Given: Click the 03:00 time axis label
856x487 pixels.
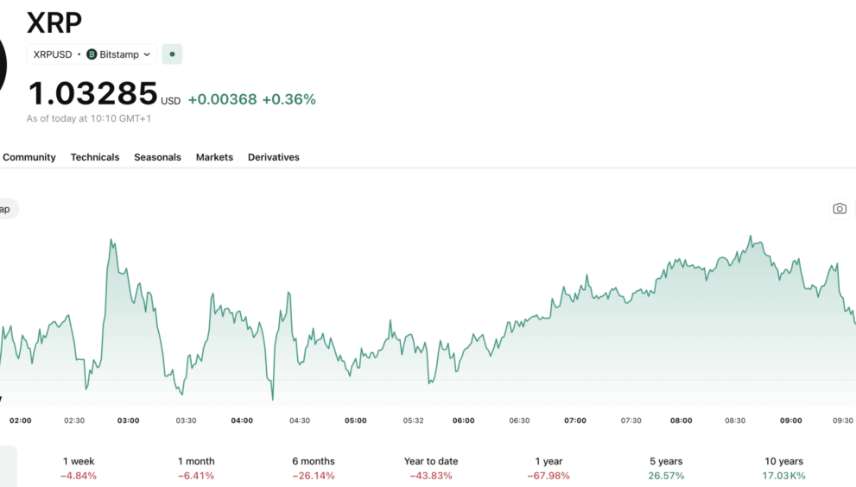Looking at the screenshot, I should 129,421.
